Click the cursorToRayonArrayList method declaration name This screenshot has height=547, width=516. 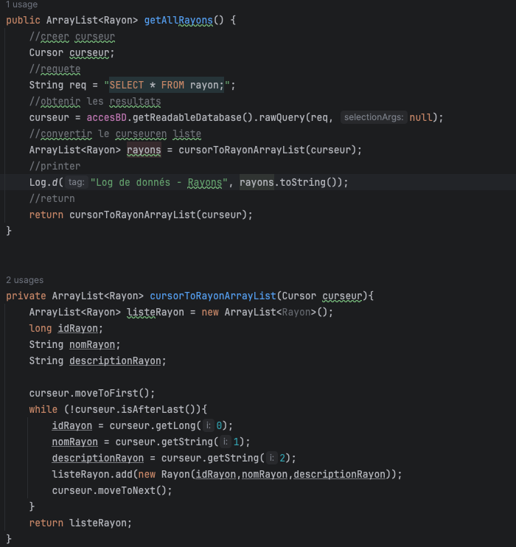[x=213, y=296]
